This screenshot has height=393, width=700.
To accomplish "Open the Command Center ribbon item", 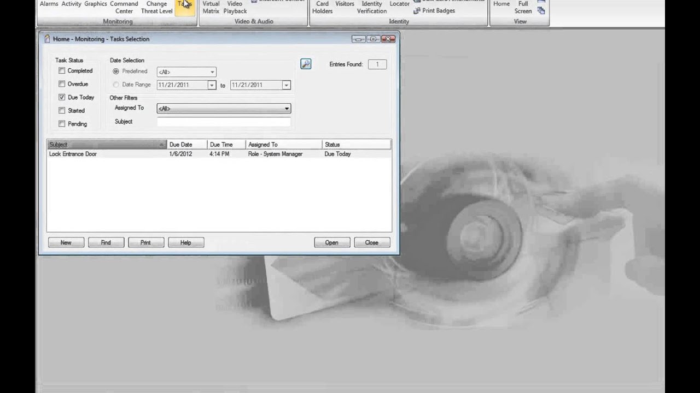I will coord(124,7).
